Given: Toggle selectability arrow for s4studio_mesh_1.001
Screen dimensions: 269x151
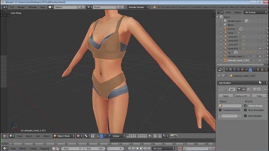Looking at the screenshot, I should [264, 60].
